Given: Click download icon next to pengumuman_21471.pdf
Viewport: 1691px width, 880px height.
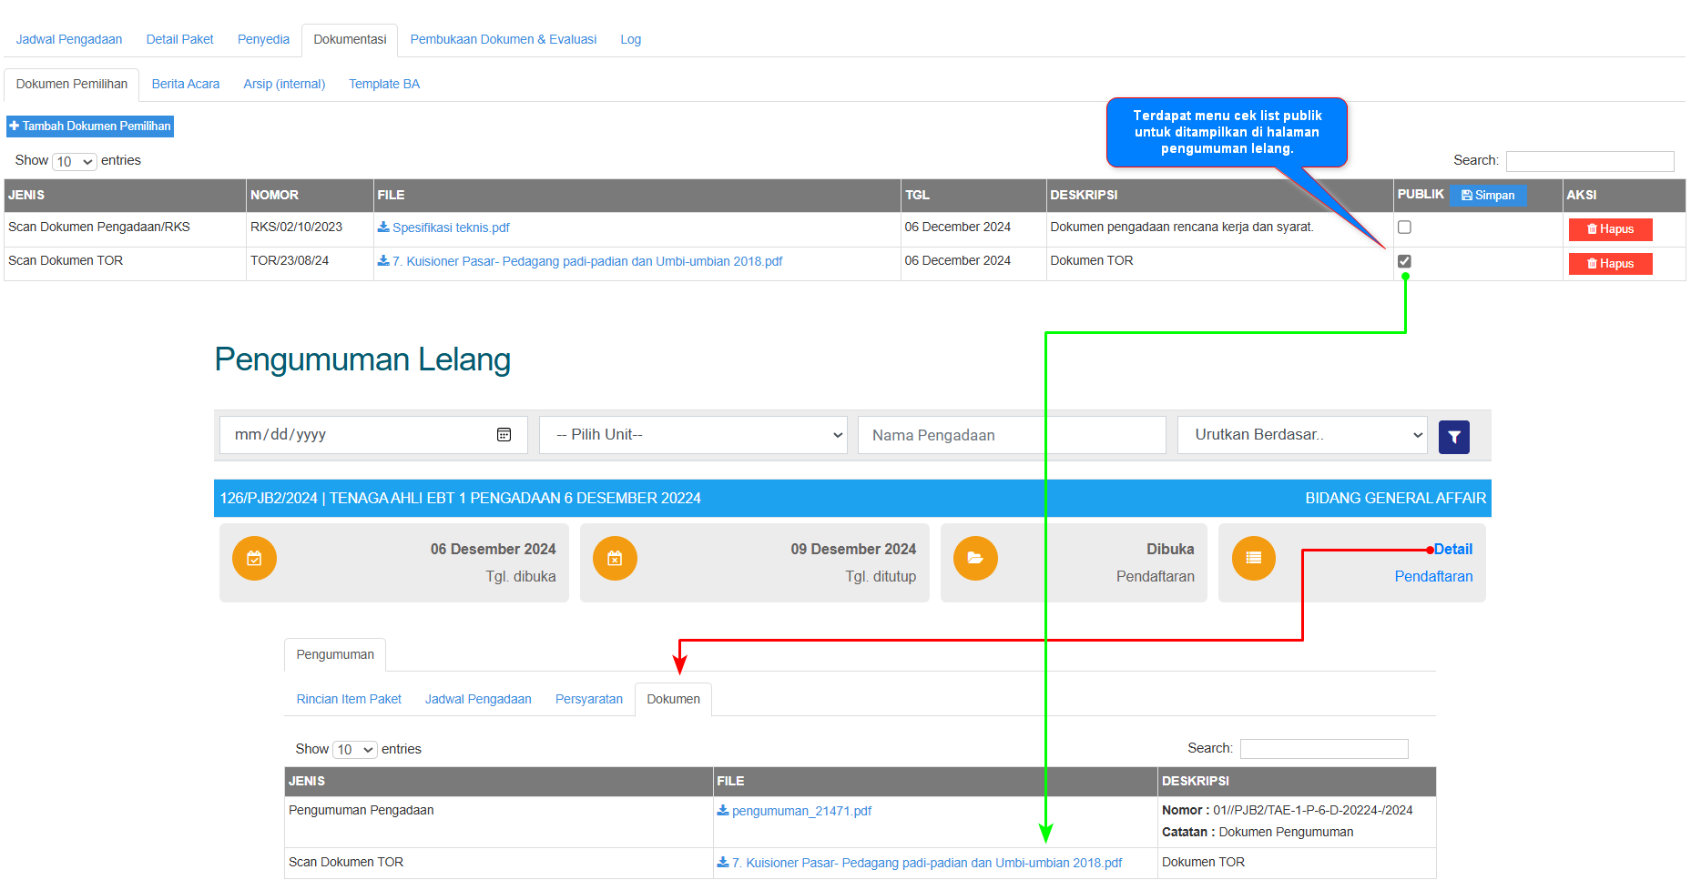Looking at the screenshot, I should point(723,811).
